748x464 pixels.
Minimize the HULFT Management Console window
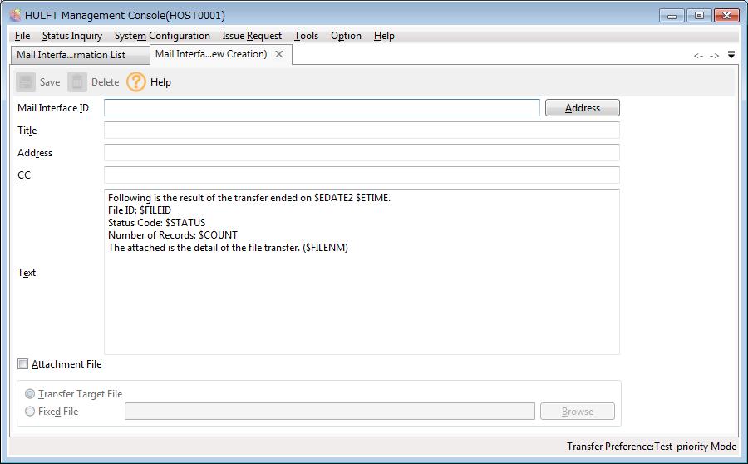(672, 16)
